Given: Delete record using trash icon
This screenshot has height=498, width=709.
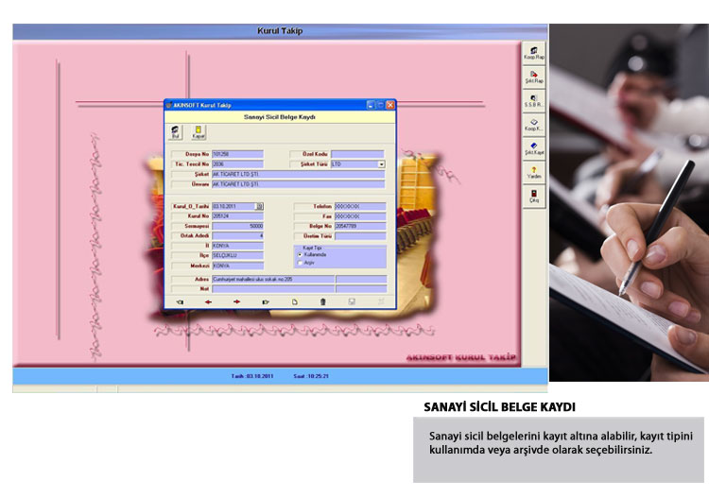Looking at the screenshot, I should pyautogui.click(x=322, y=301).
